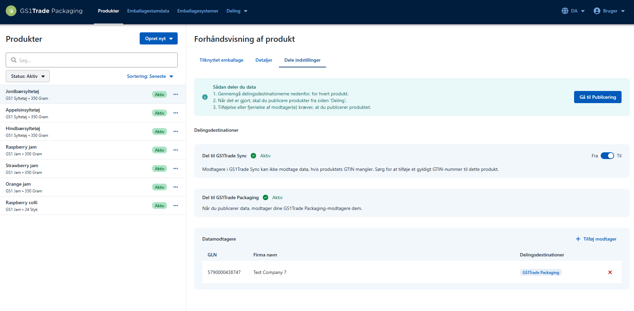This screenshot has height=311, width=634.
Task: Select the Raspberry colli product row
Action: coord(93,206)
